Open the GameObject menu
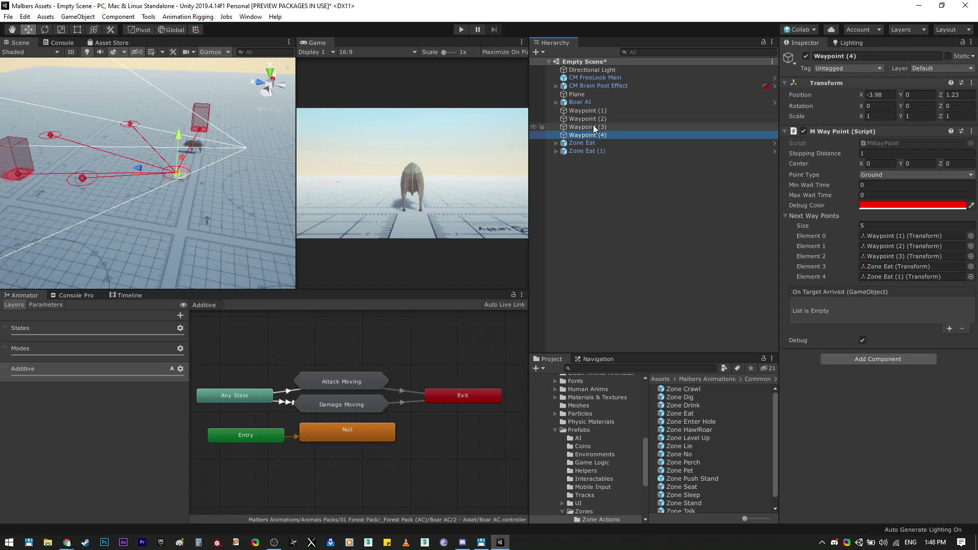Image resolution: width=978 pixels, height=550 pixels. pos(77,17)
